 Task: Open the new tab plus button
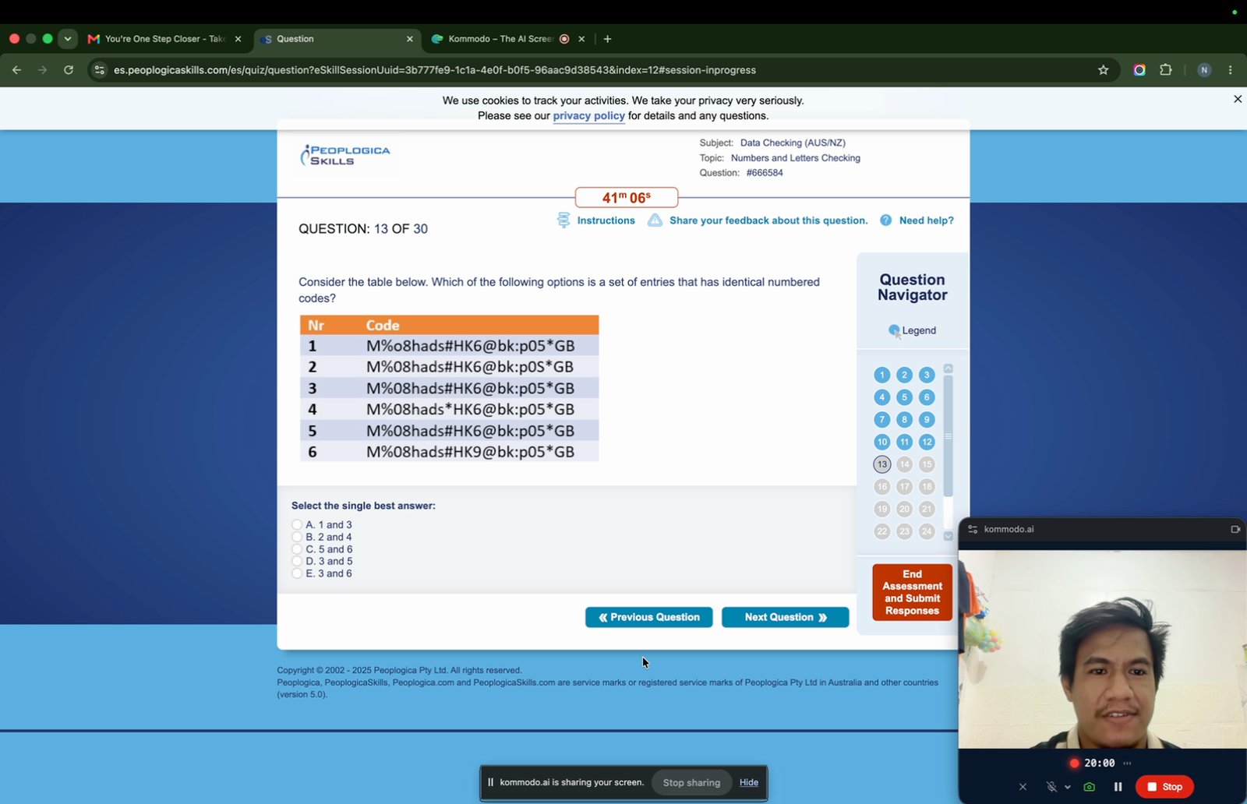coord(608,39)
